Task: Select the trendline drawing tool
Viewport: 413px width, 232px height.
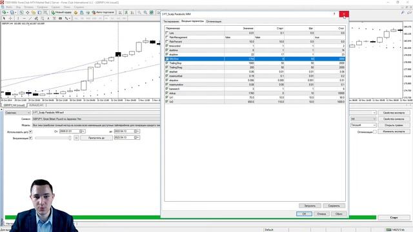Action: coord(30,19)
